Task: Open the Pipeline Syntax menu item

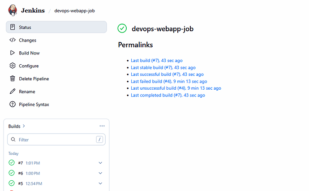Action: (x=34, y=104)
